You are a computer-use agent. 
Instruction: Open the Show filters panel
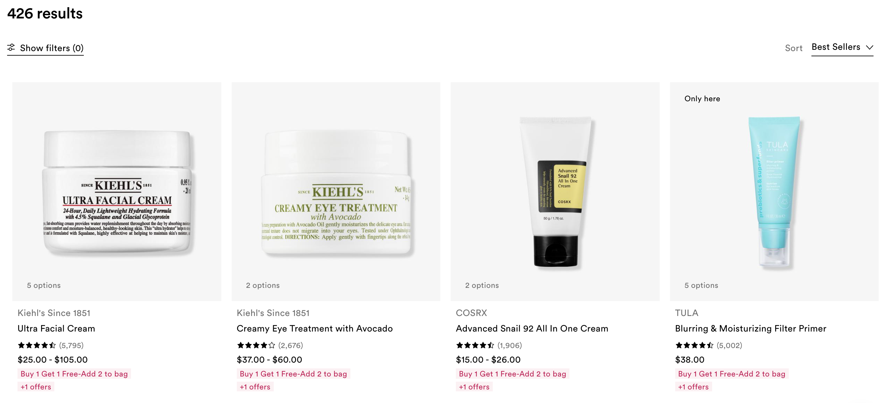pyautogui.click(x=45, y=48)
